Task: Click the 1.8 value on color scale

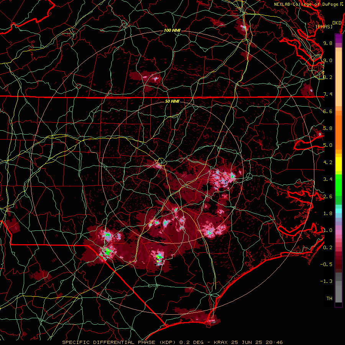Action: coord(328,214)
